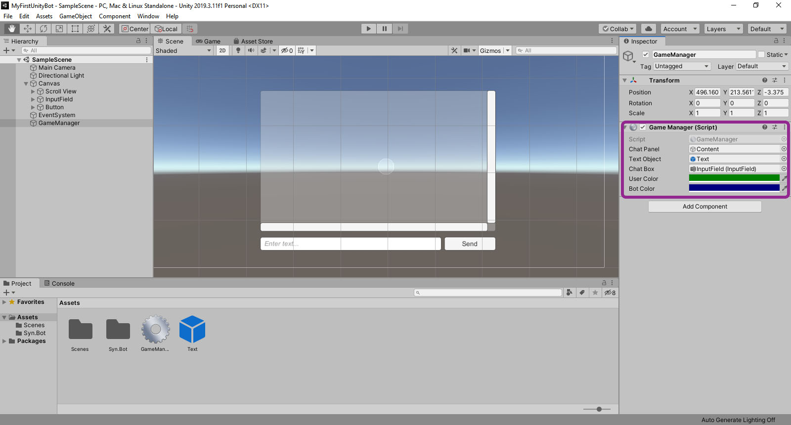Expand the Scroll View node

(x=33, y=91)
